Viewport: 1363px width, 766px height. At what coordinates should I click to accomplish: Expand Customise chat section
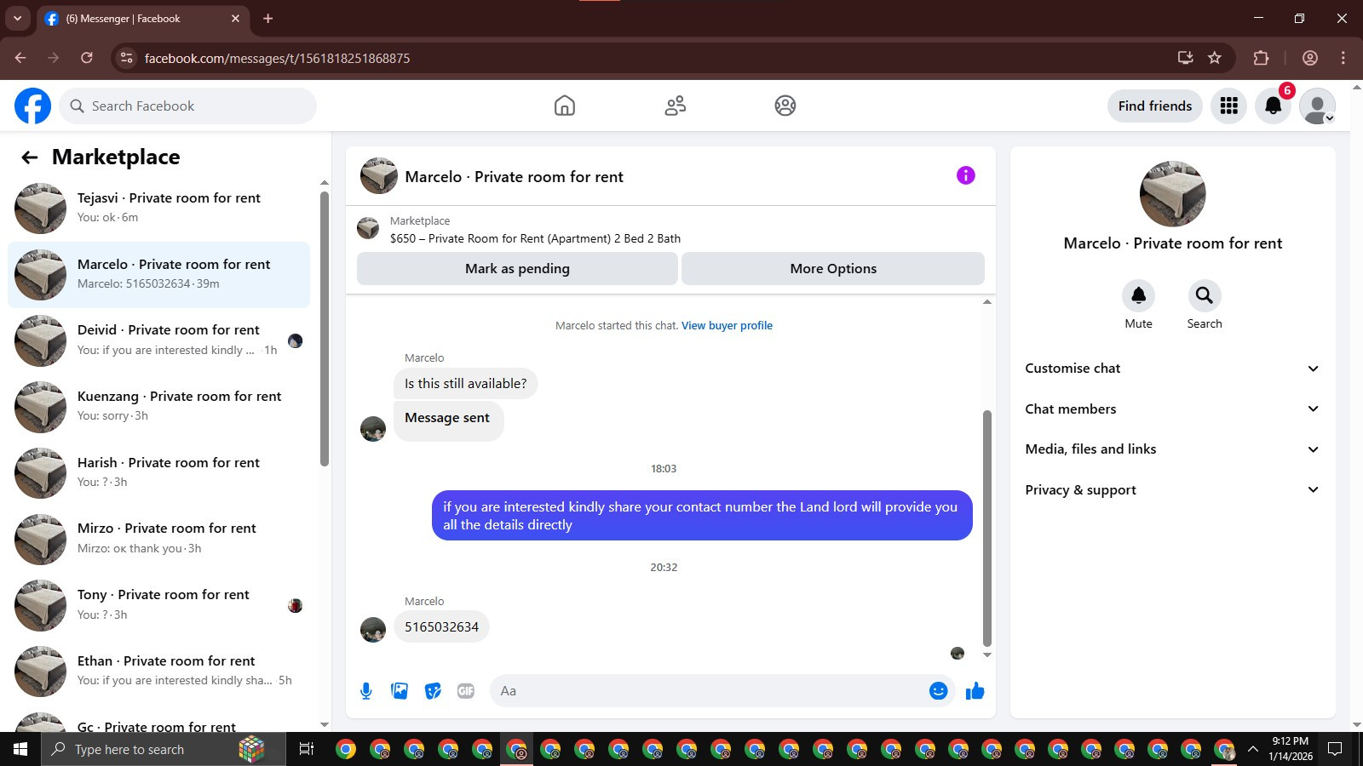click(1172, 369)
